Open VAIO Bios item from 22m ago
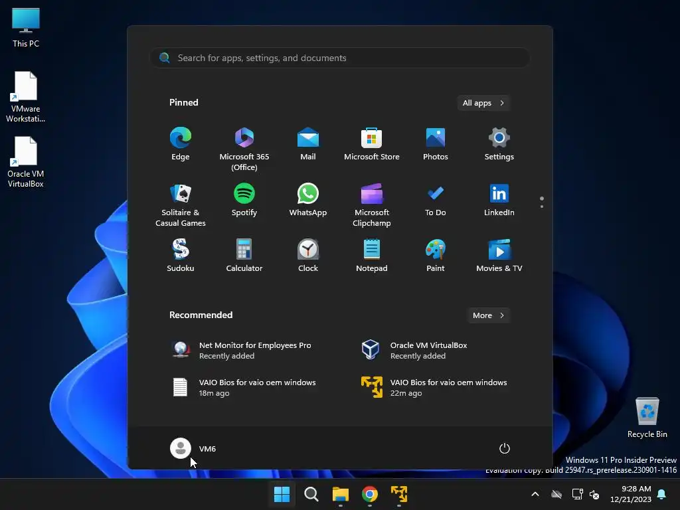 [434, 387]
